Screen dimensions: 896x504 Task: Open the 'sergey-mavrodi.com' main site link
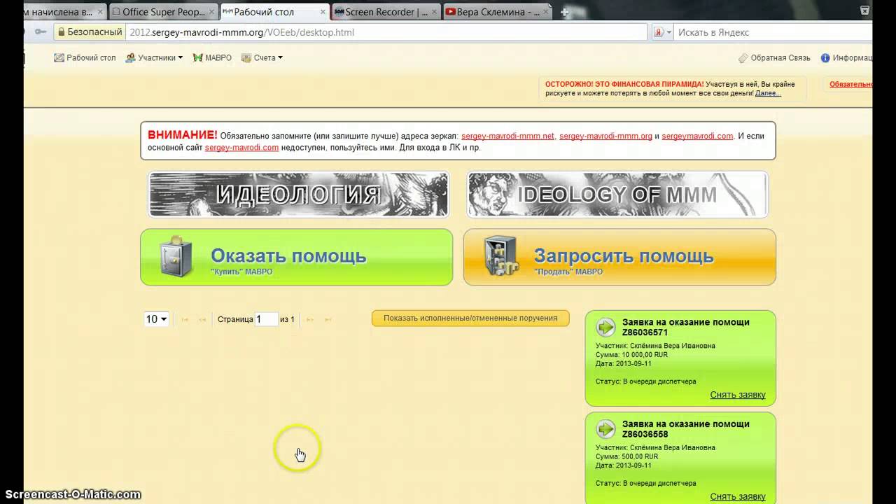pos(241,148)
